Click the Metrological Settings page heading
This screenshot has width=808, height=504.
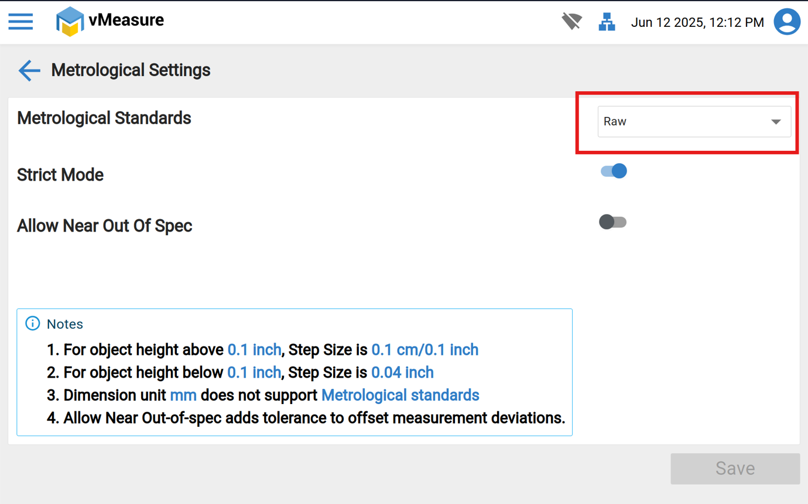[x=131, y=70]
